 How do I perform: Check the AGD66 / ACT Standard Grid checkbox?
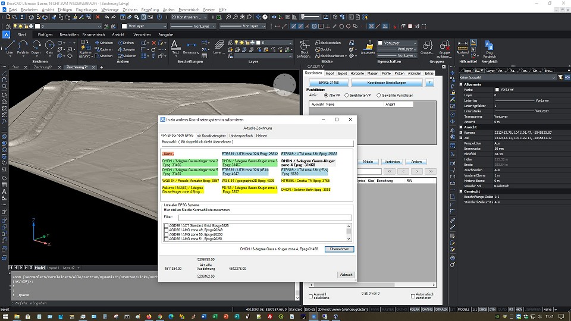pyautogui.click(x=166, y=226)
